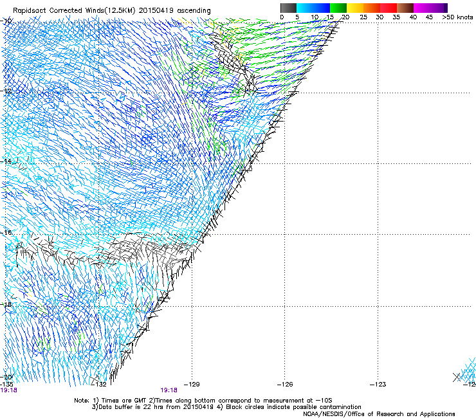Click the -16 latitude axis label
This screenshot has height=418, width=476.
pos(6,233)
